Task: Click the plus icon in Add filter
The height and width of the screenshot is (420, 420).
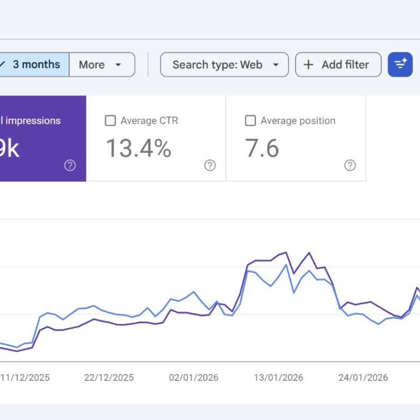Action: [x=308, y=65]
